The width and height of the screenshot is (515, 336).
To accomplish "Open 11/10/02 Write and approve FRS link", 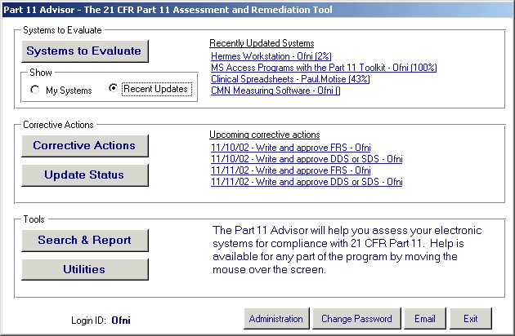I will click(x=291, y=148).
